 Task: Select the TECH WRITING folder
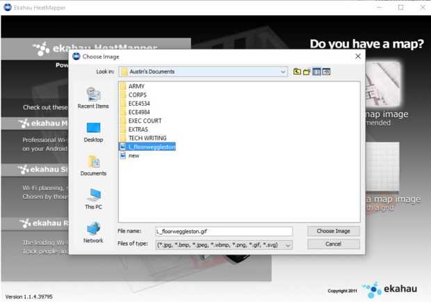click(143, 138)
